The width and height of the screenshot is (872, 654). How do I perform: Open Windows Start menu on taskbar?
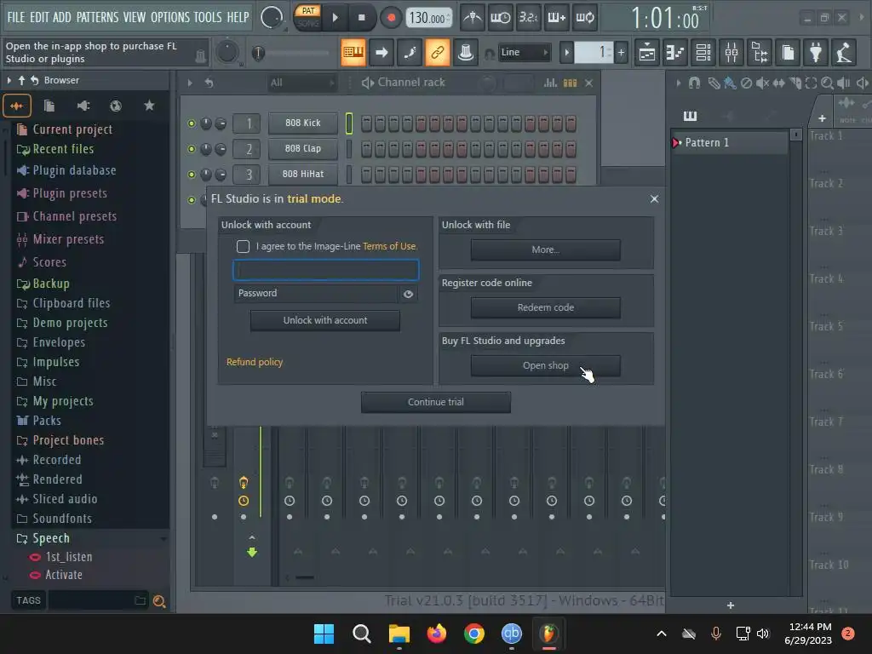(324, 634)
